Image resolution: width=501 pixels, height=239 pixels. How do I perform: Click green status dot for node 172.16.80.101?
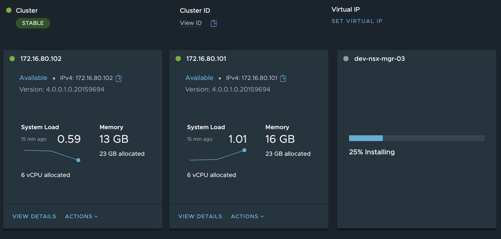[x=178, y=59]
